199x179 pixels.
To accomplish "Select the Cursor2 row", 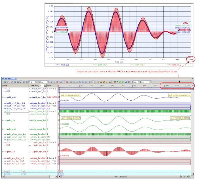I will [30, 174].
